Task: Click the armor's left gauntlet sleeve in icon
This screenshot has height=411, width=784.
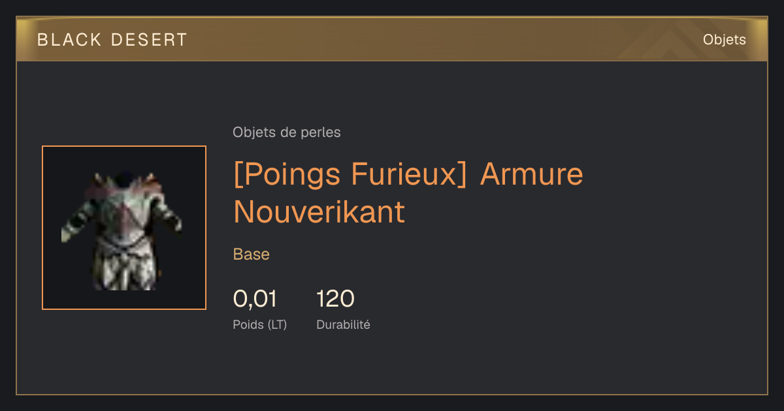Action: coord(75,222)
